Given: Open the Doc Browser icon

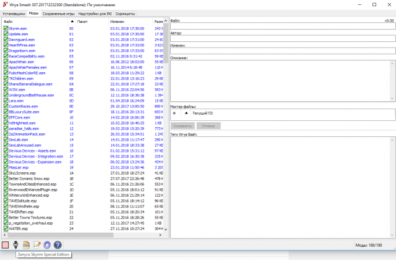Looking at the screenshot, I should 26,245.
